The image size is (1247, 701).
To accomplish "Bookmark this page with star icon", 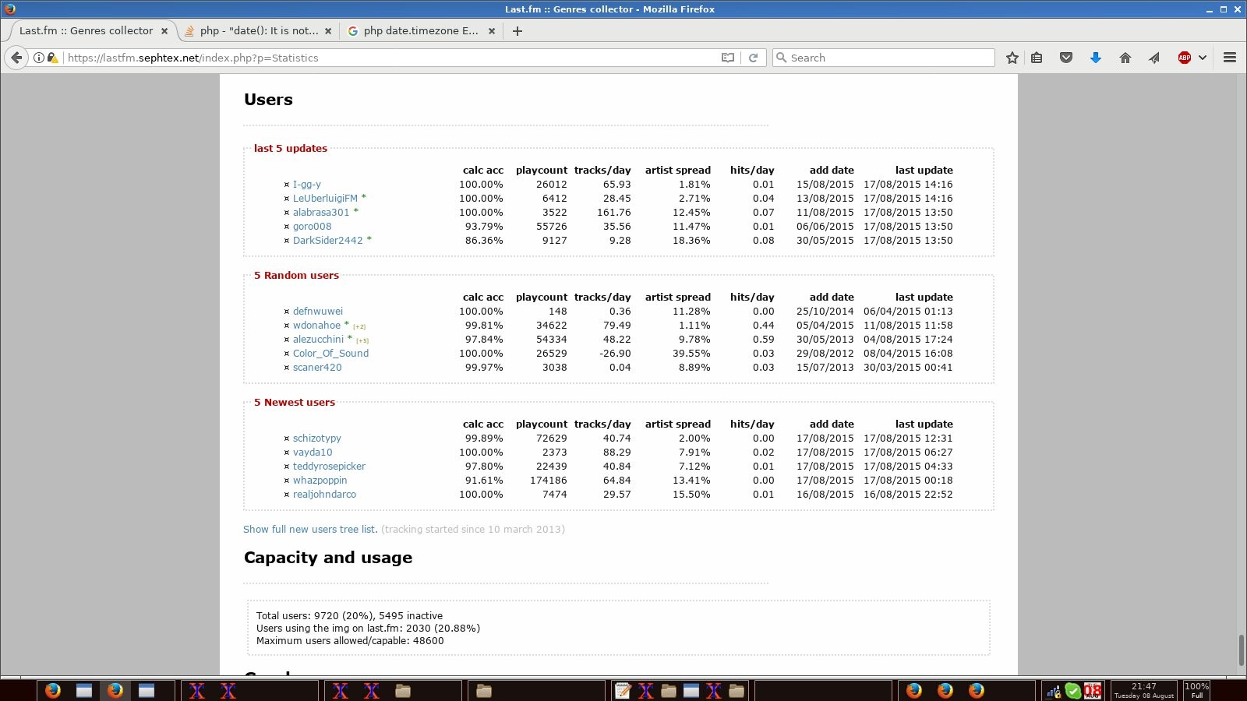I will [1012, 58].
